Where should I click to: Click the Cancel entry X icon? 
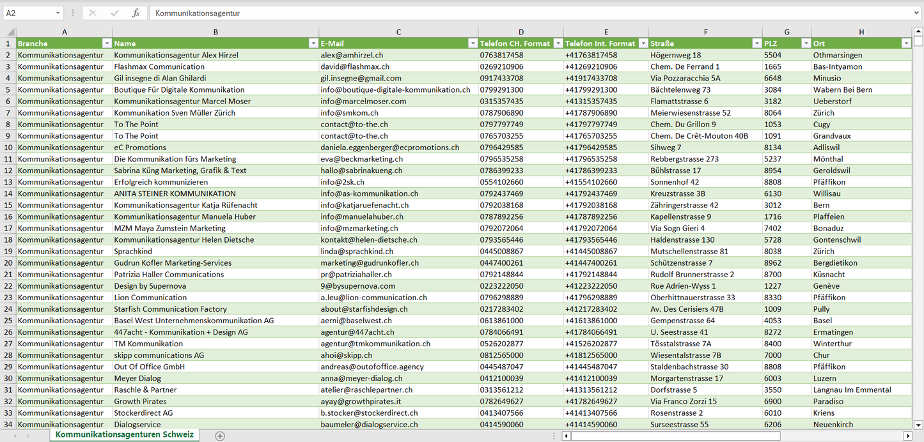[x=93, y=13]
